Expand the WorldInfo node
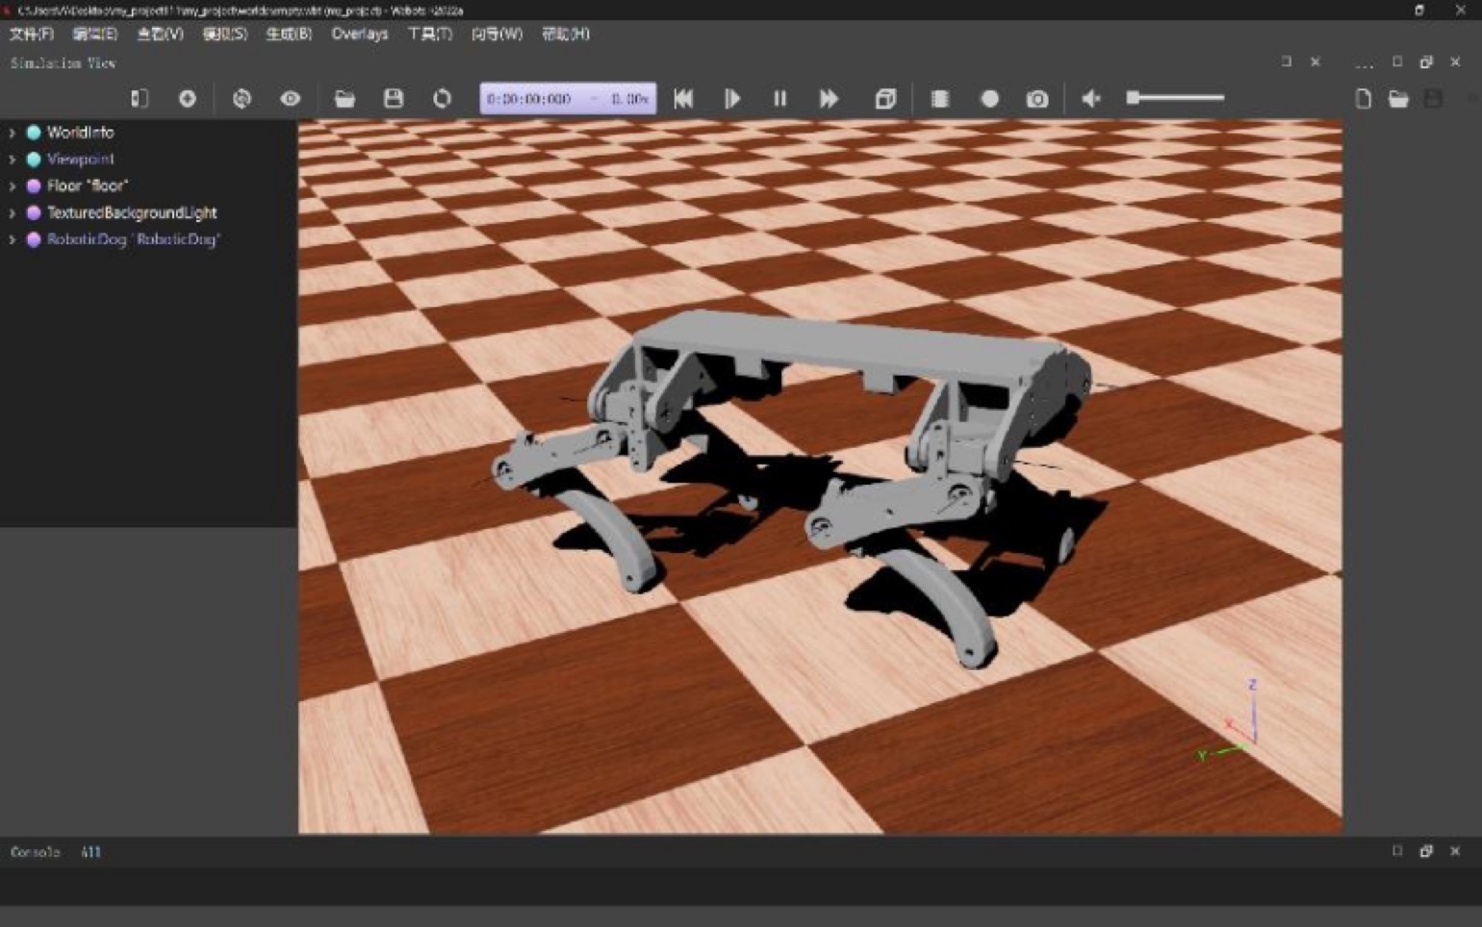 point(12,133)
